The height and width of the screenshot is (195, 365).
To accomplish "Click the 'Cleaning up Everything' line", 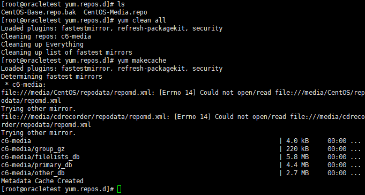I will 42,44.
